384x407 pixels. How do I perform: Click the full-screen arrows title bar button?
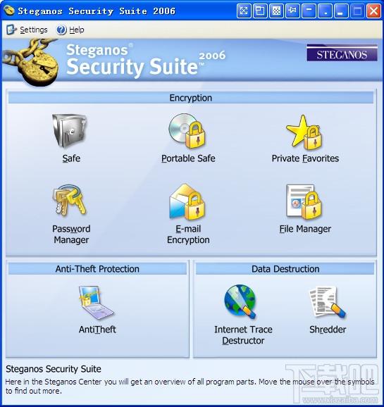244,11
